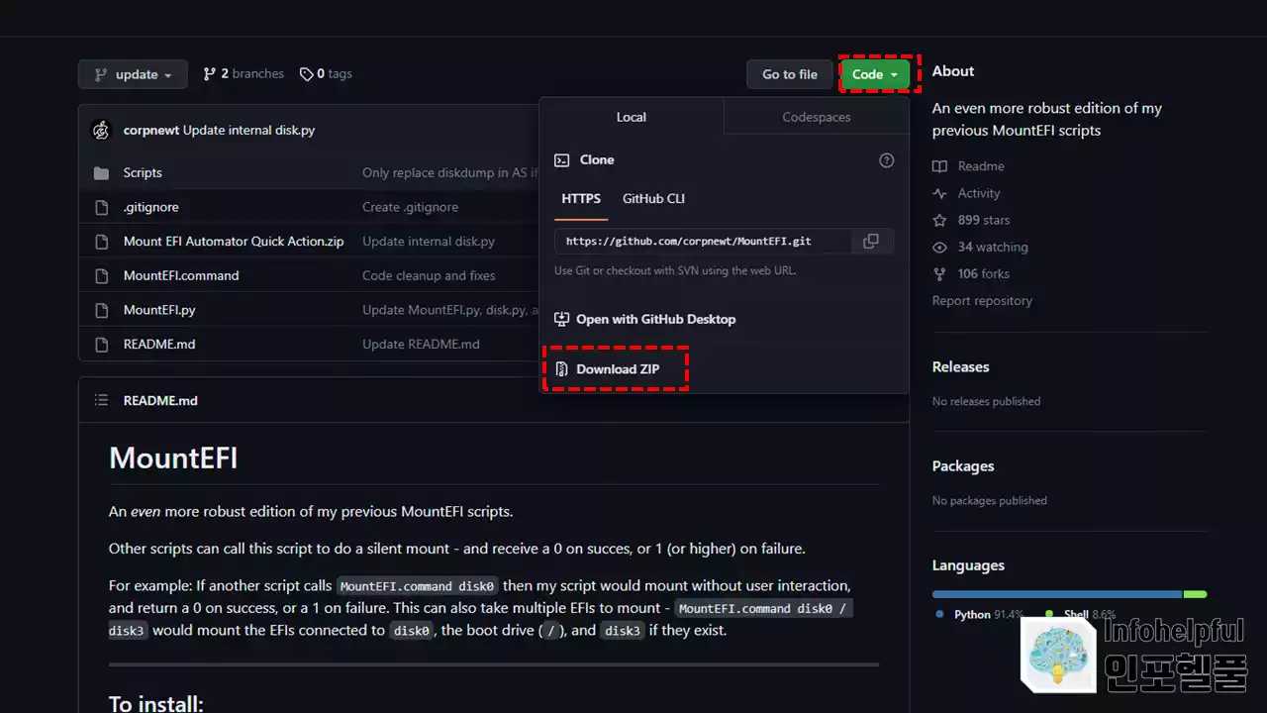Screen dimensions: 1267x713
Task: View the 2 branches link
Action: click(244, 74)
